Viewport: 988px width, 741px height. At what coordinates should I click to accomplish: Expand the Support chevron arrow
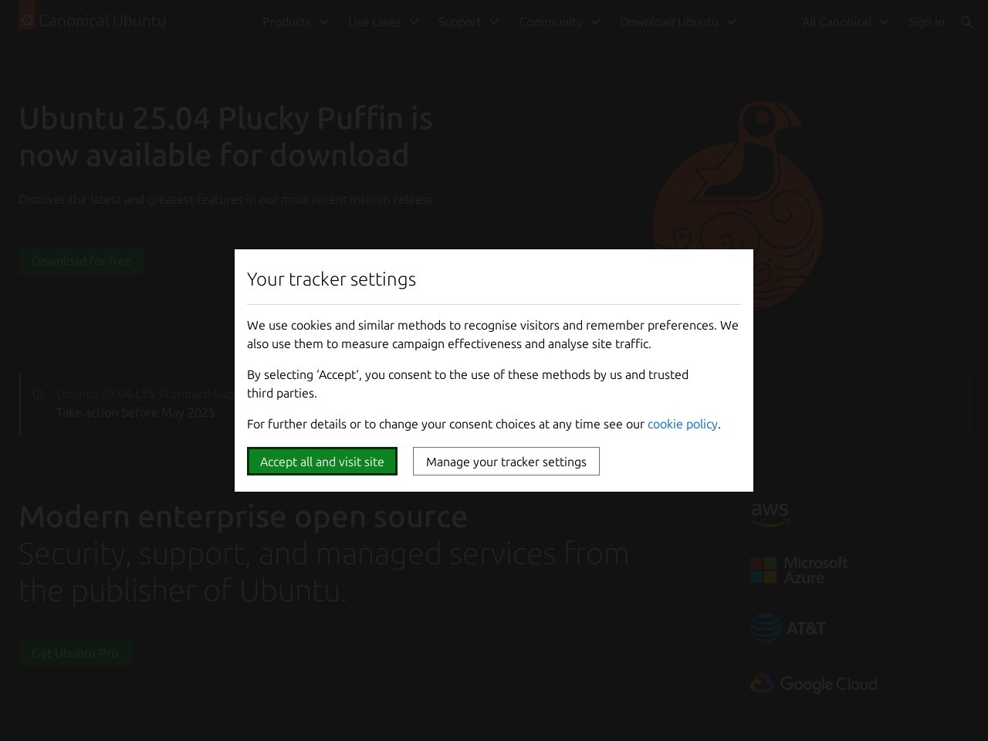[494, 22]
